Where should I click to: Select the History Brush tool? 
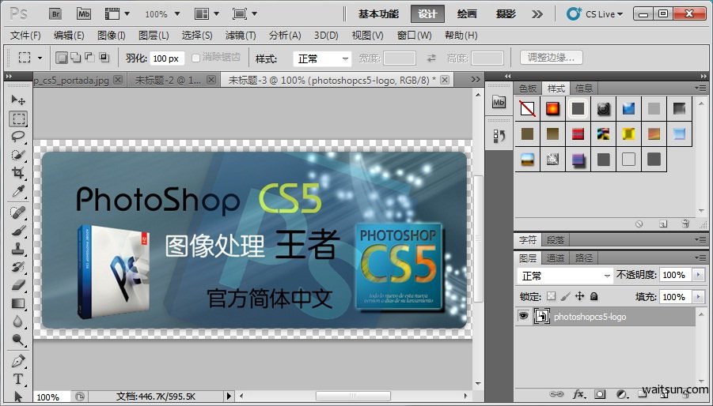[18, 267]
